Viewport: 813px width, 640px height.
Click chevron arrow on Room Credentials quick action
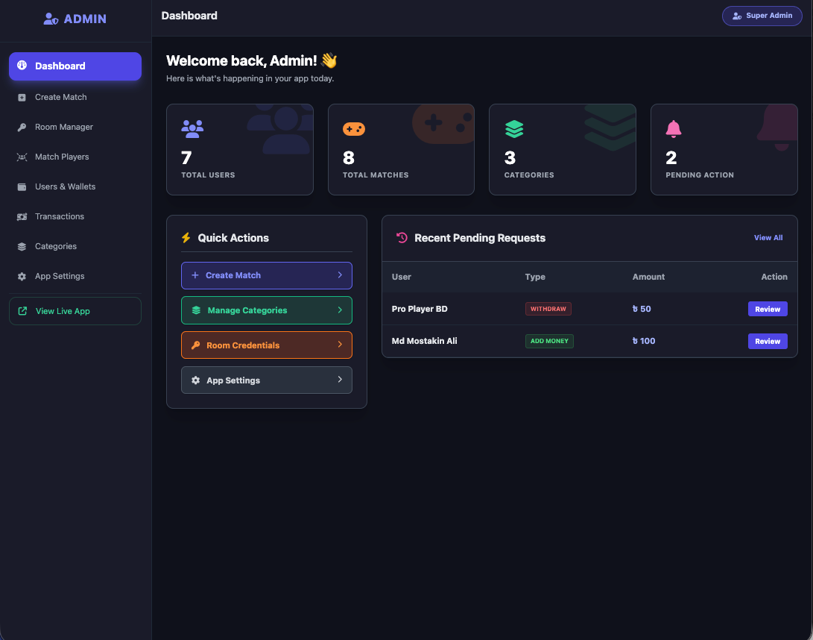point(340,345)
